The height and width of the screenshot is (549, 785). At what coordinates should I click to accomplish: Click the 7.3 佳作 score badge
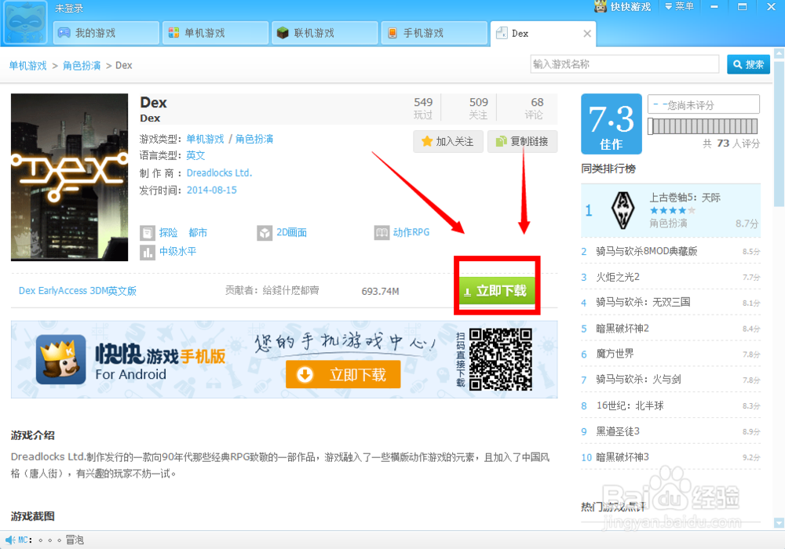(612, 124)
